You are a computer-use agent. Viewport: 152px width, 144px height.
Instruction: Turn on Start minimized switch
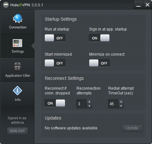(55, 63)
